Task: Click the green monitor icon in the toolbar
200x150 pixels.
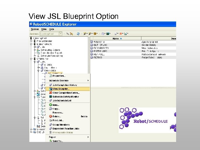Action: point(108,34)
